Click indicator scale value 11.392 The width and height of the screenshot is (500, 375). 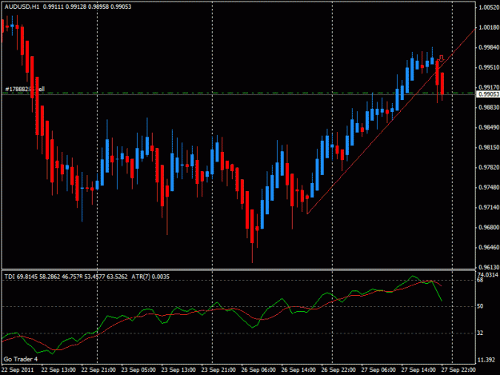[486, 360]
